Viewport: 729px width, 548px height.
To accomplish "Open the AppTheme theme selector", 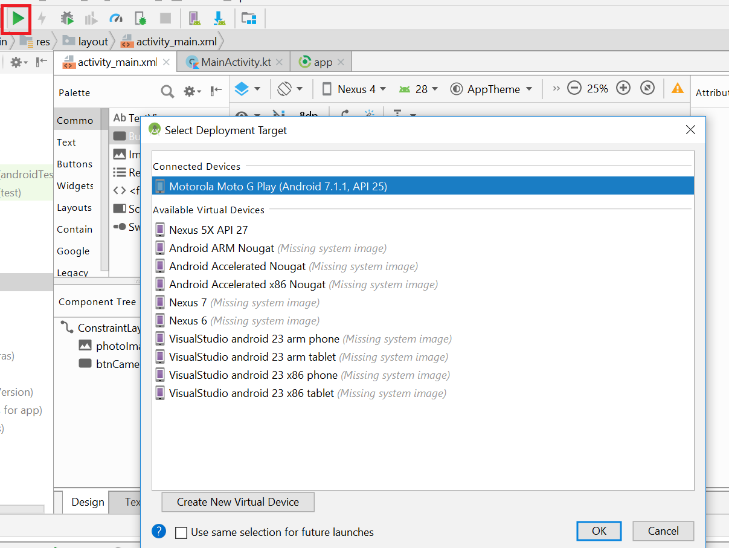I will click(x=492, y=89).
